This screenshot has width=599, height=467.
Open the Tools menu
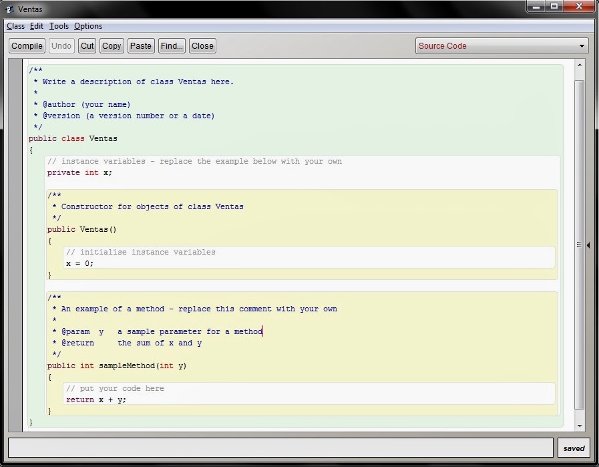point(59,26)
